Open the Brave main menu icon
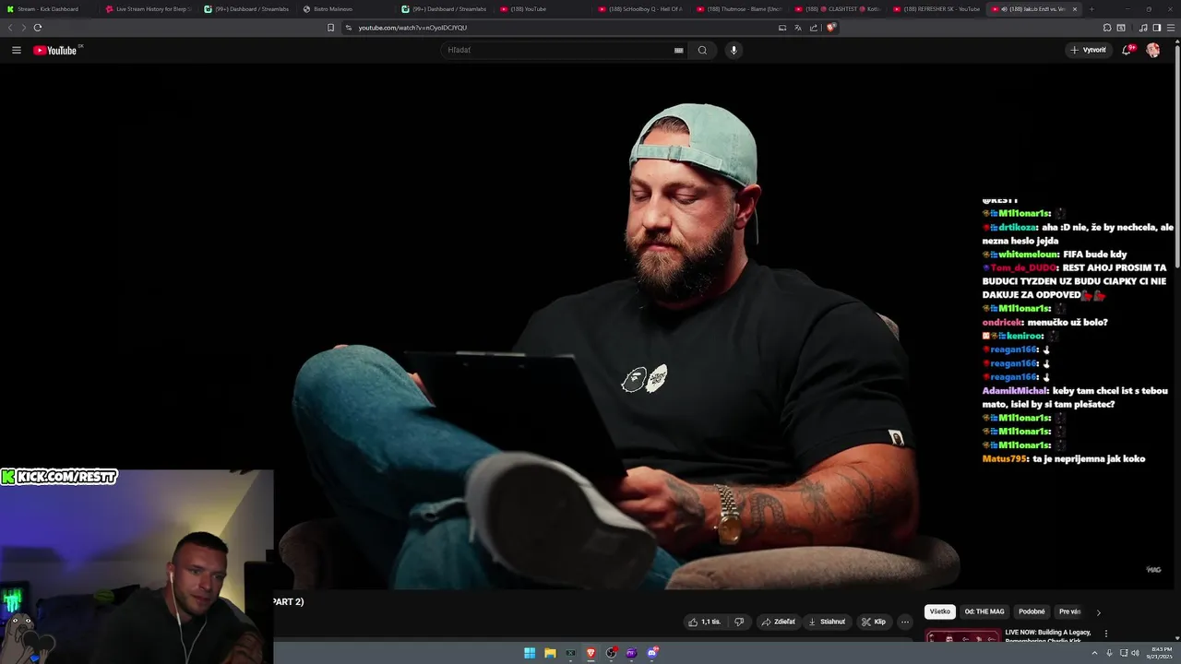Viewport: 1181px width, 664px height. (1171, 28)
